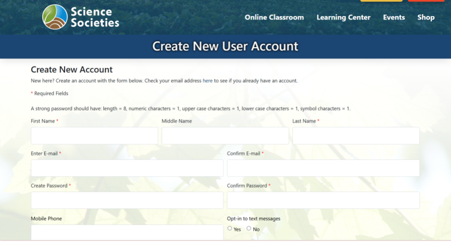Focus the Middle Name field
The image size is (451, 242).
pos(225,135)
